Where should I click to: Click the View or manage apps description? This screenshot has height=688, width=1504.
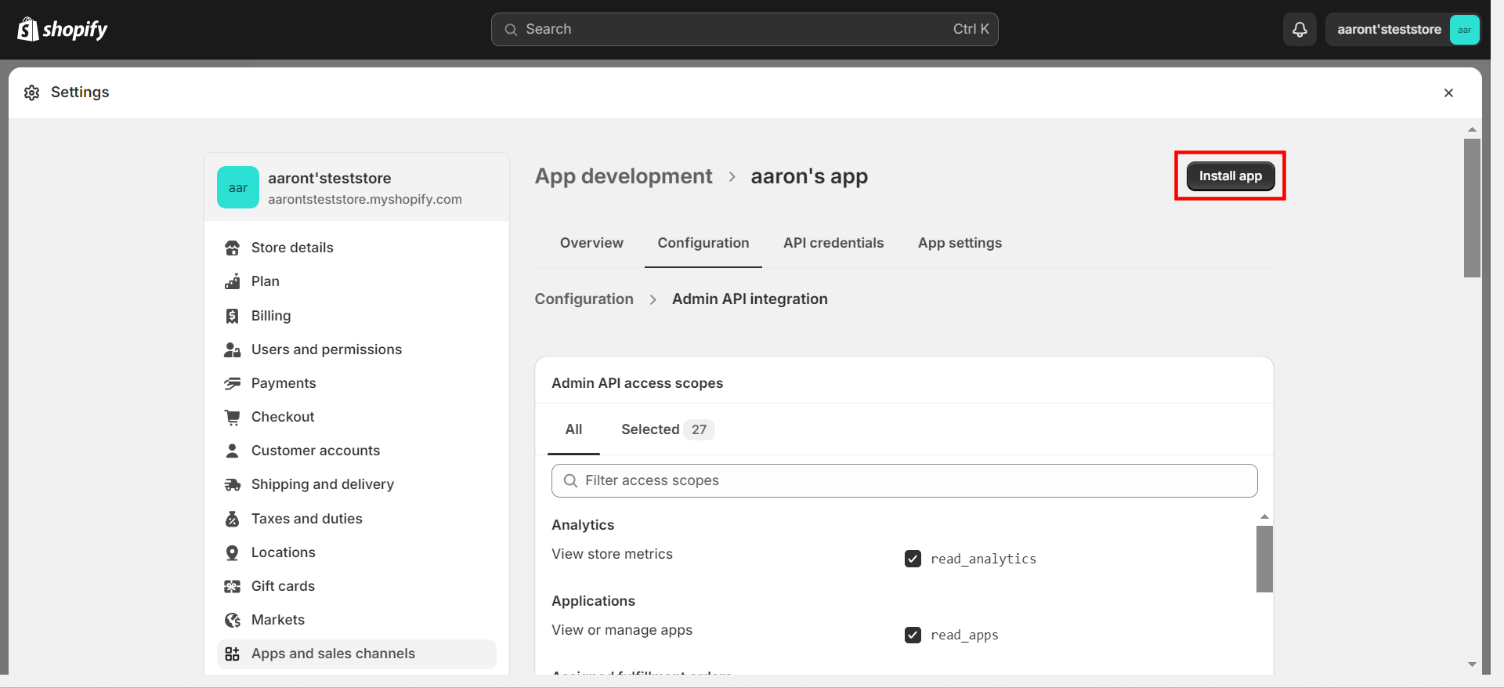(x=622, y=630)
